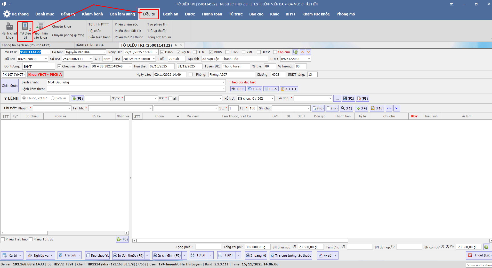Open the Hỗ trợ dropdown list
This screenshot has height=268, width=492.
(x=272, y=99)
